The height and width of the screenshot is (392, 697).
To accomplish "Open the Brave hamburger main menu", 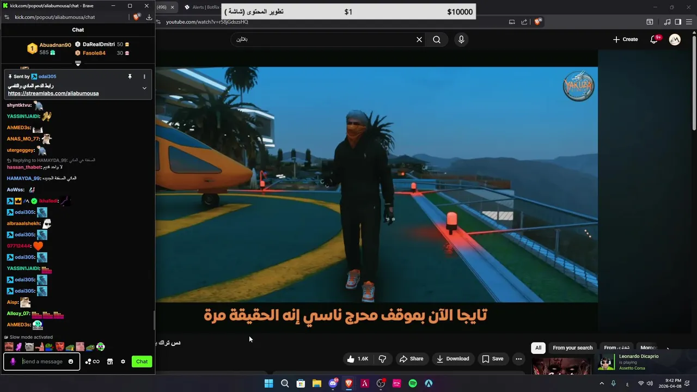I will 689,22.
